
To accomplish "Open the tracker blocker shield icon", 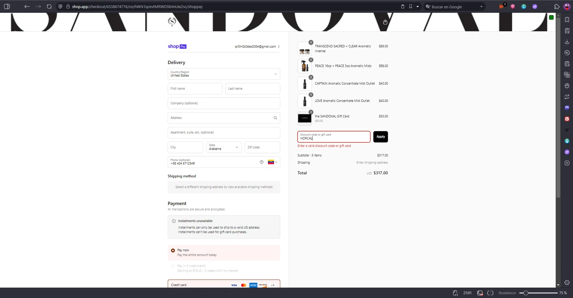I will click(60, 6).
